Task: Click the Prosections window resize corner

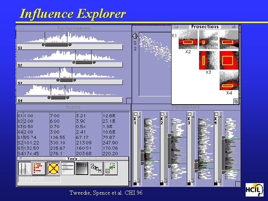Action: pyautogui.click(x=236, y=102)
